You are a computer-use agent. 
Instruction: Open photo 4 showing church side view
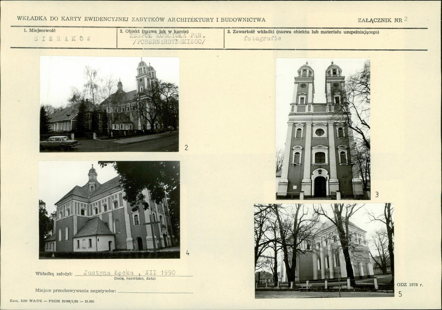(x=109, y=210)
